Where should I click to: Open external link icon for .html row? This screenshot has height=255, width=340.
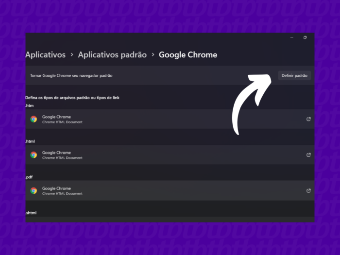coord(308,155)
